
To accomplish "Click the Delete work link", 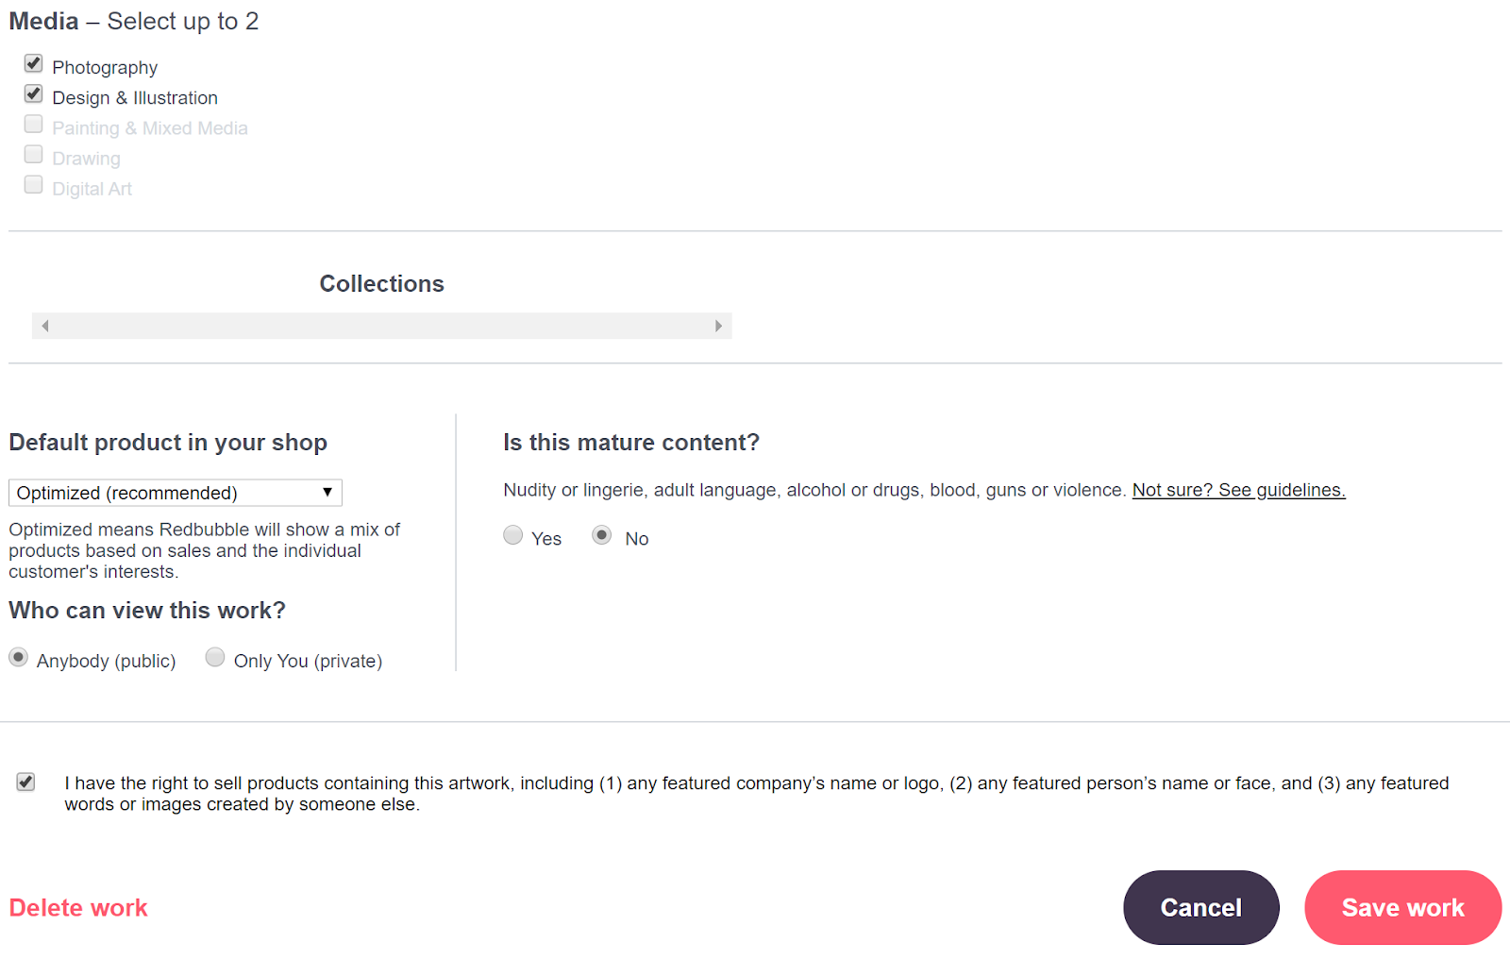I will pyautogui.click(x=78, y=908).
